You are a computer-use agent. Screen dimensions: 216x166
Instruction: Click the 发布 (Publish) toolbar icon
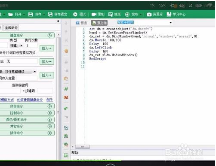coord(127,15)
